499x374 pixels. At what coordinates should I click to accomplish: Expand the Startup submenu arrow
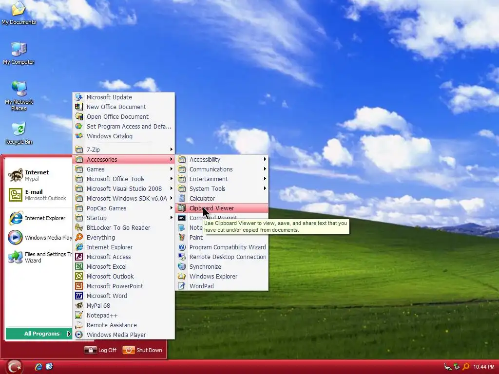click(x=171, y=218)
